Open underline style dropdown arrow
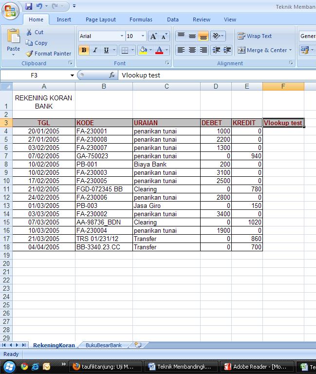The image size is (316, 374). (x=114, y=50)
